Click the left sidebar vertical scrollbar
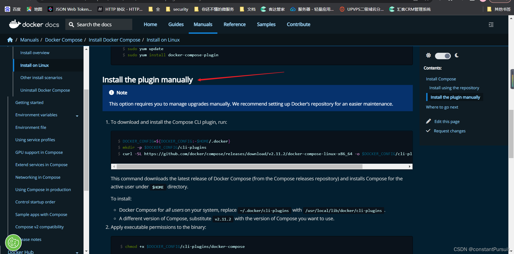 pyautogui.click(x=86, y=140)
